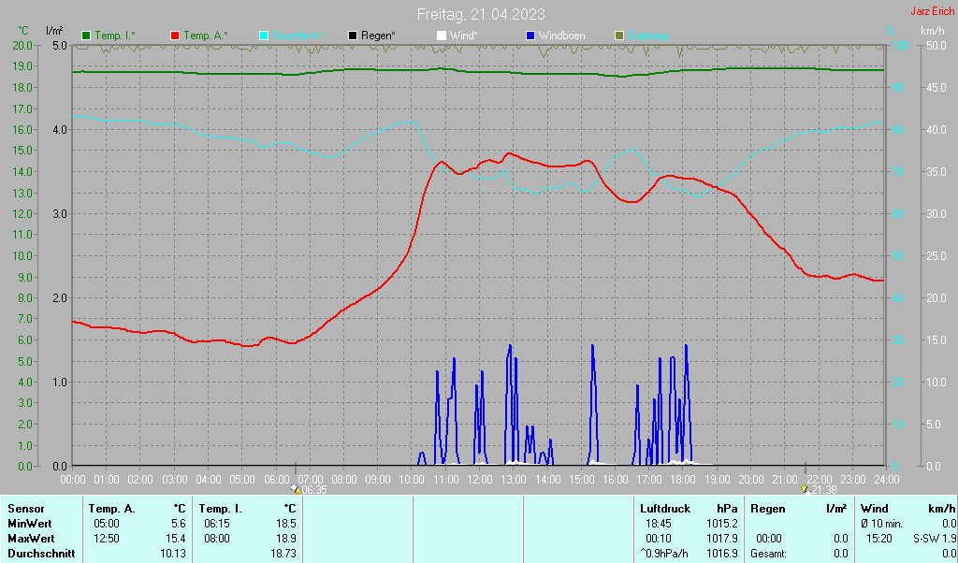This screenshot has height=563, width=958.
Task: Click the MaxWert row label
Action: click(30, 538)
